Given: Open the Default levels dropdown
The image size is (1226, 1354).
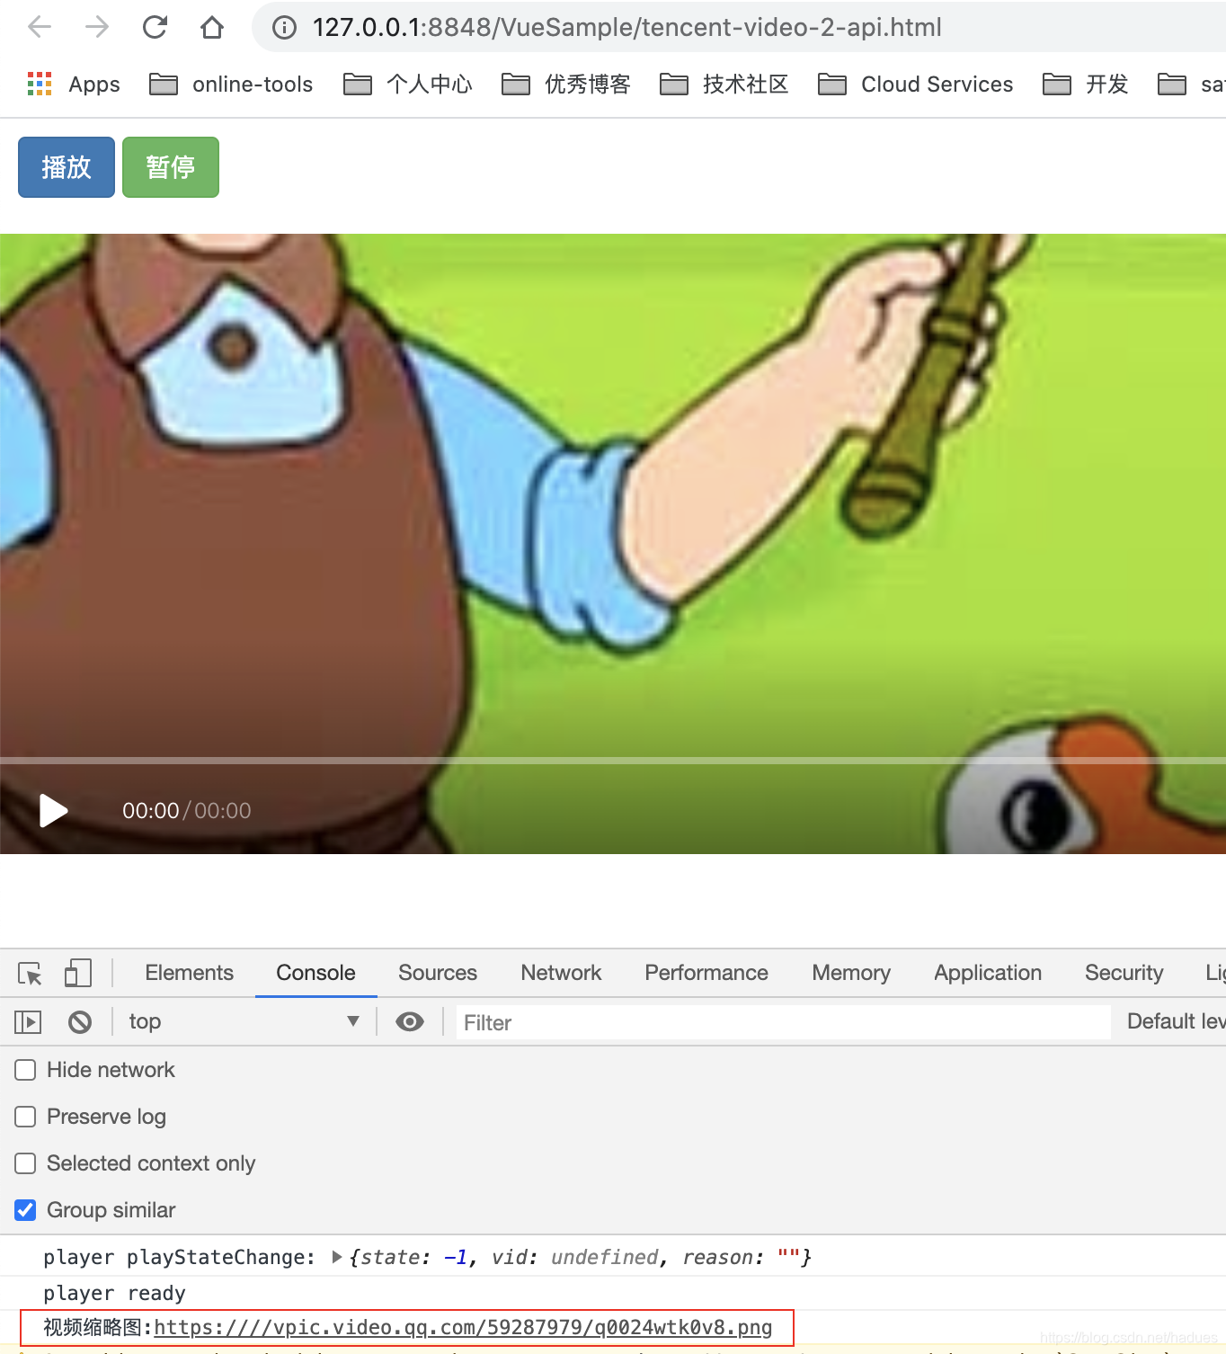Looking at the screenshot, I should (x=1176, y=1021).
